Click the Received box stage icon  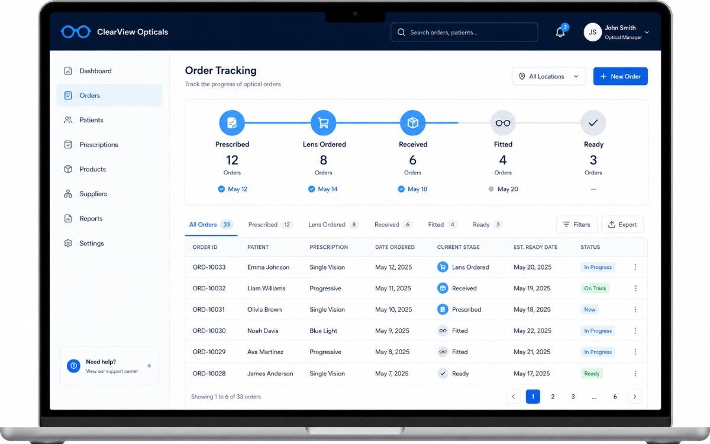pyautogui.click(x=413, y=123)
